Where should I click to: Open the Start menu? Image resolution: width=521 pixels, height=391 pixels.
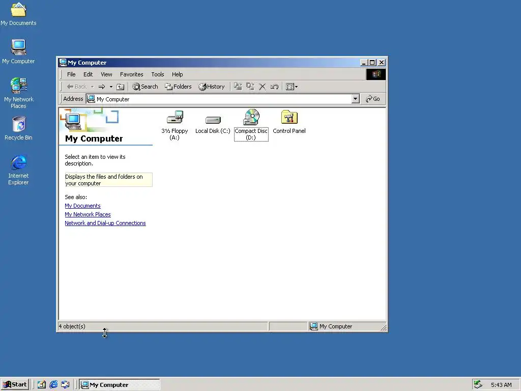click(15, 385)
